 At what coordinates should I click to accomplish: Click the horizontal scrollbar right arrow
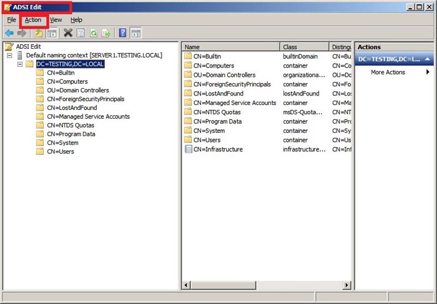346,285
